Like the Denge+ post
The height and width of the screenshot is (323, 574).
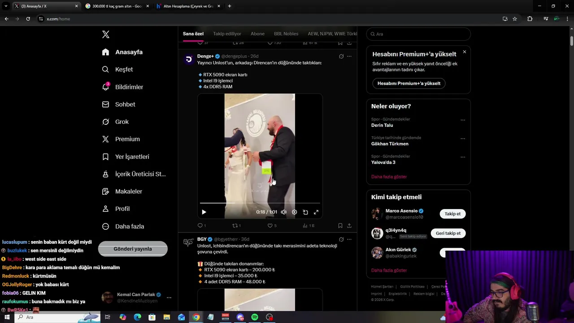(x=272, y=226)
